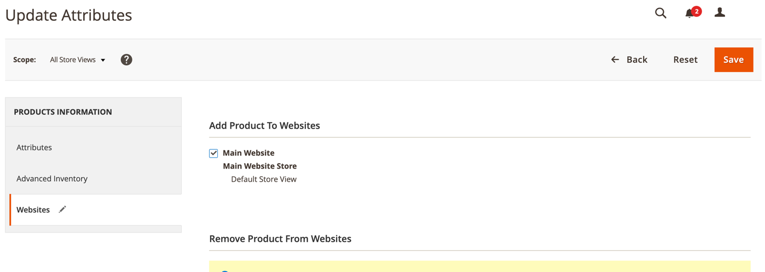The height and width of the screenshot is (272, 765).
Task: Open the notifications bell
Action: click(x=689, y=14)
